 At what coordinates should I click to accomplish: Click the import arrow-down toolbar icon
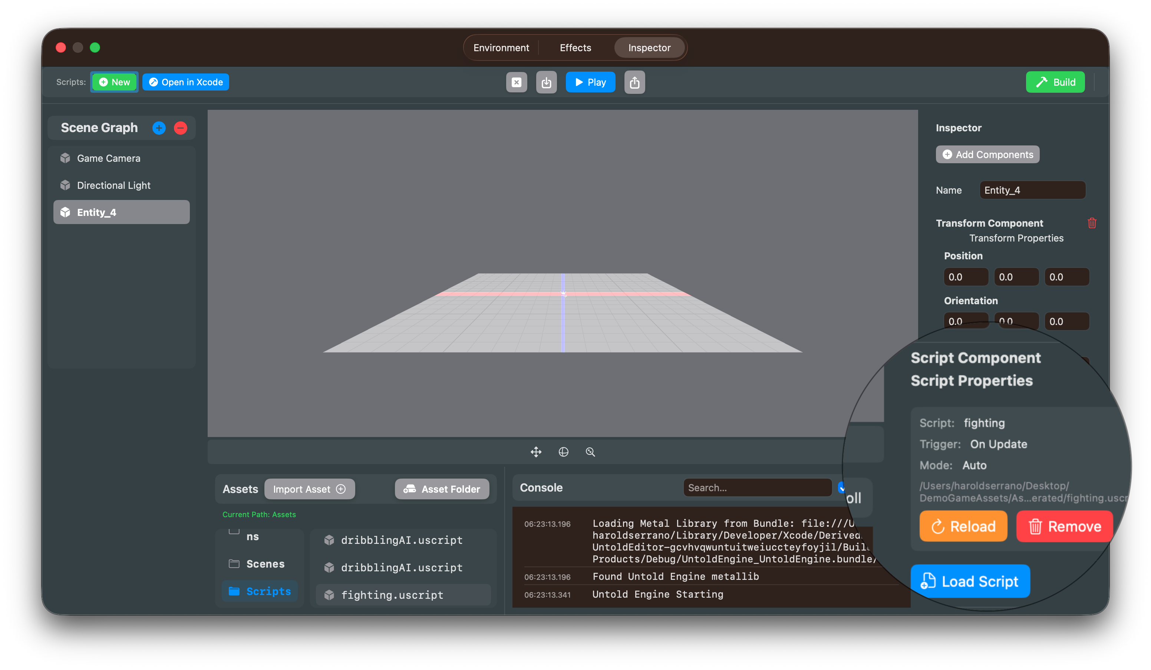pos(546,82)
